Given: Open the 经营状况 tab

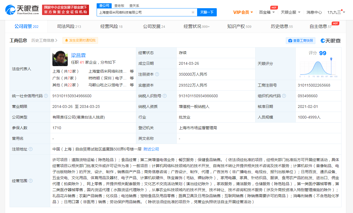Looking at the screenshot, I should 197,26.
